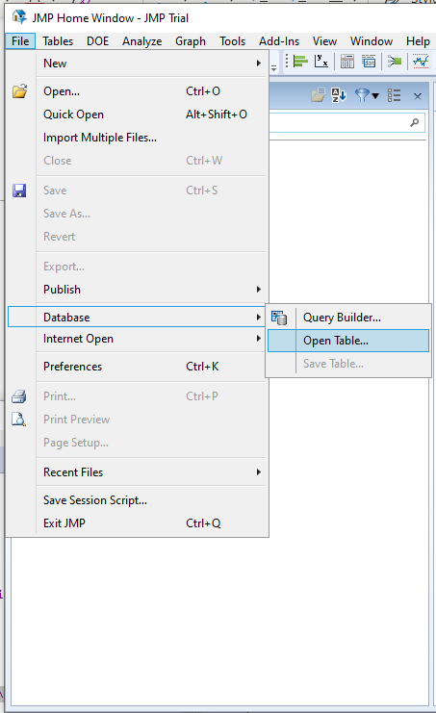Choose Query Builder... from the submenu
Screen dimensions: 436x713
348,318
